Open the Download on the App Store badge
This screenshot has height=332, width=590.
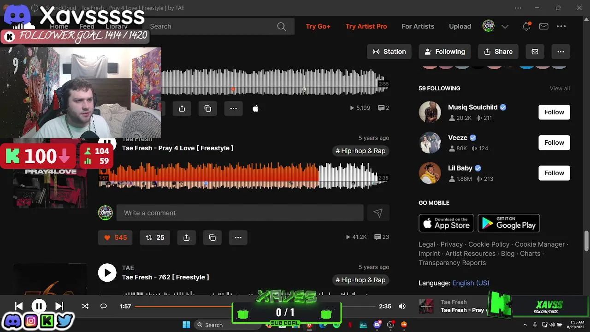click(446, 223)
